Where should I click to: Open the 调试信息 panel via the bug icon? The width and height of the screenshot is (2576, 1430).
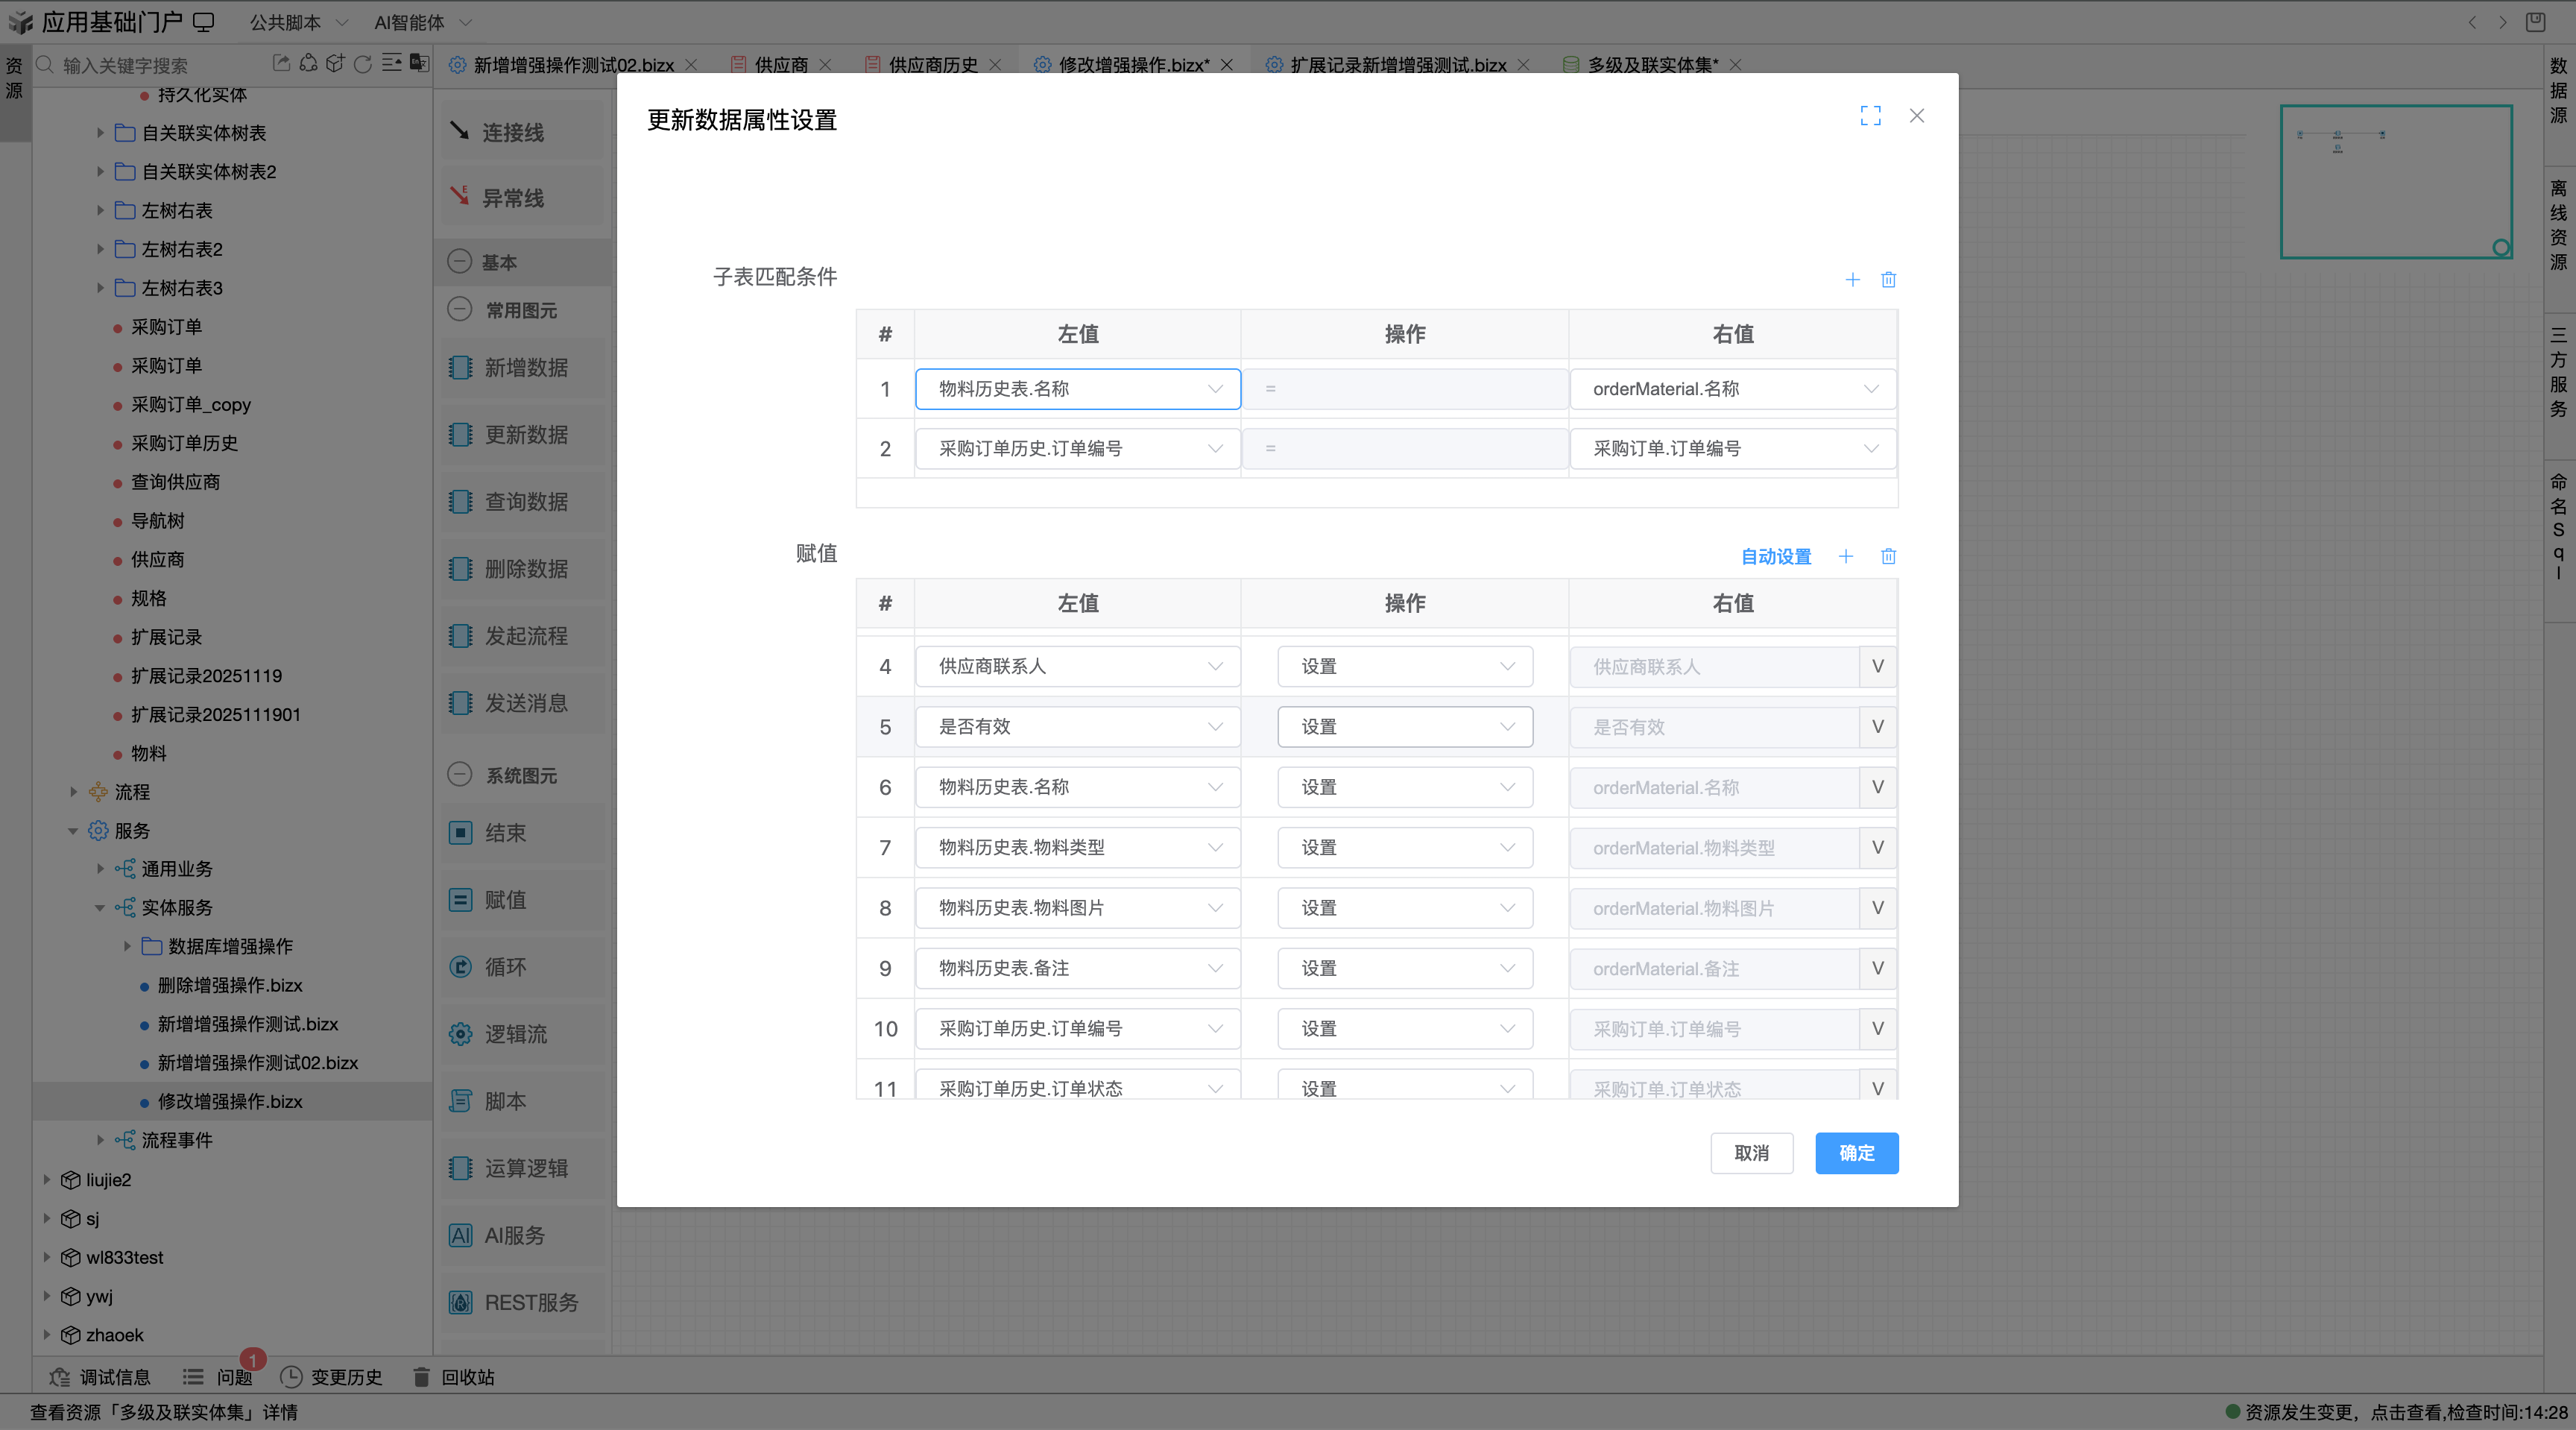click(60, 1377)
